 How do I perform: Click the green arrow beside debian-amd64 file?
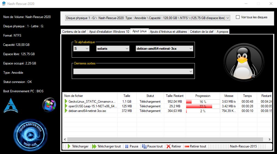click(x=66, y=111)
